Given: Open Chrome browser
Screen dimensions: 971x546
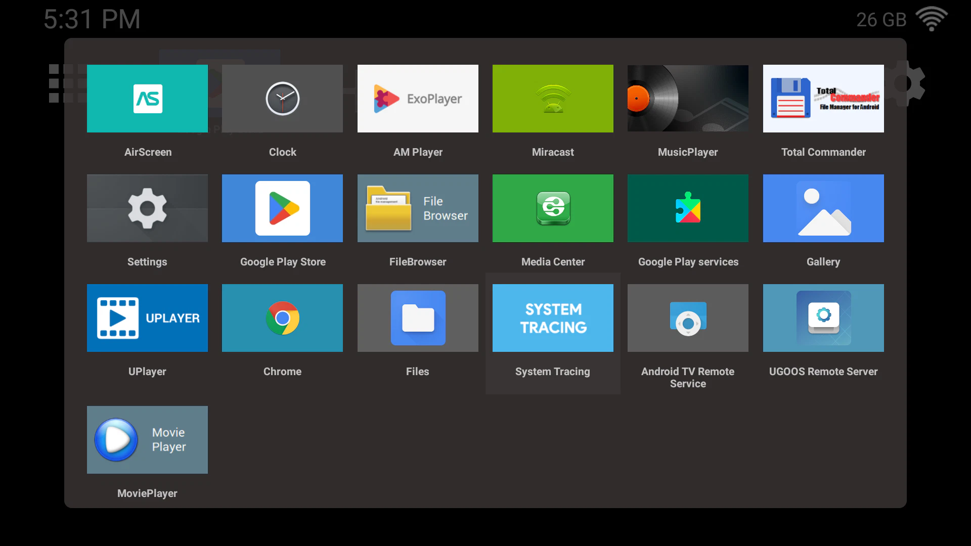Looking at the screenshot, I should click(282, 318).
